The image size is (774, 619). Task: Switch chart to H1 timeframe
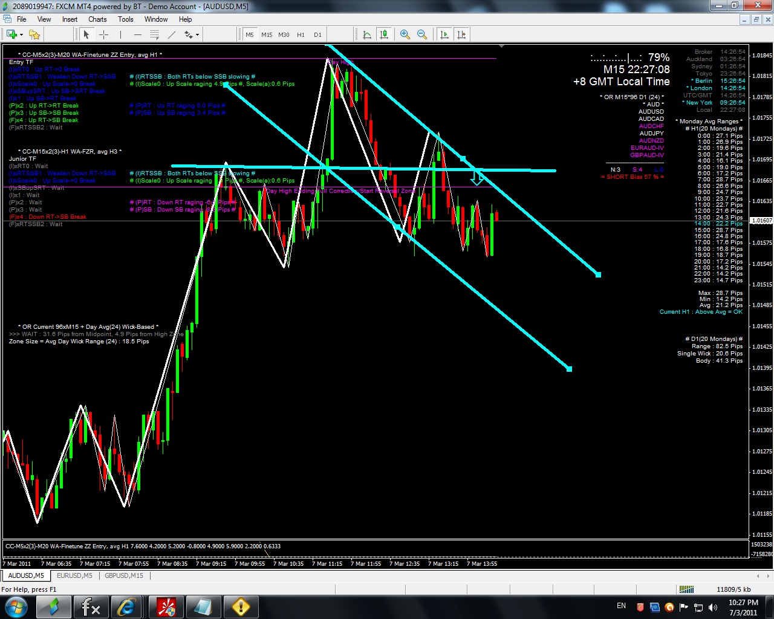point(301,34)
